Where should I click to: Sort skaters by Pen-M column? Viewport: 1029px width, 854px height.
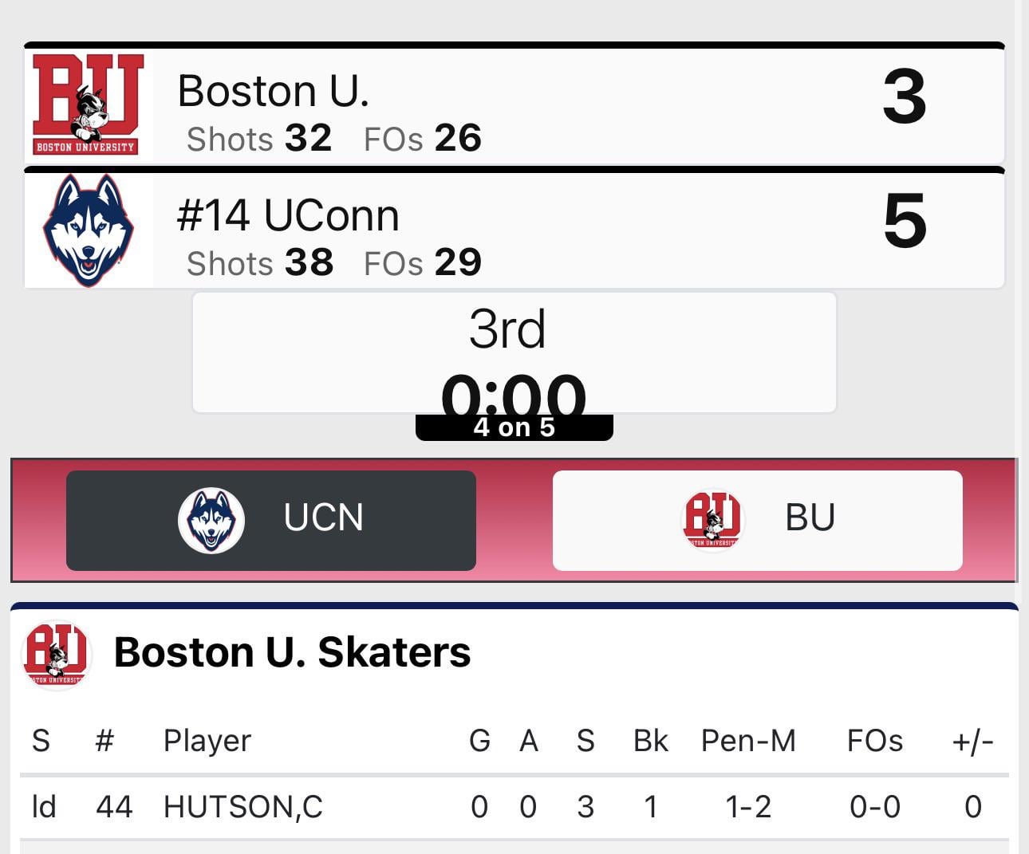[747, 741]
